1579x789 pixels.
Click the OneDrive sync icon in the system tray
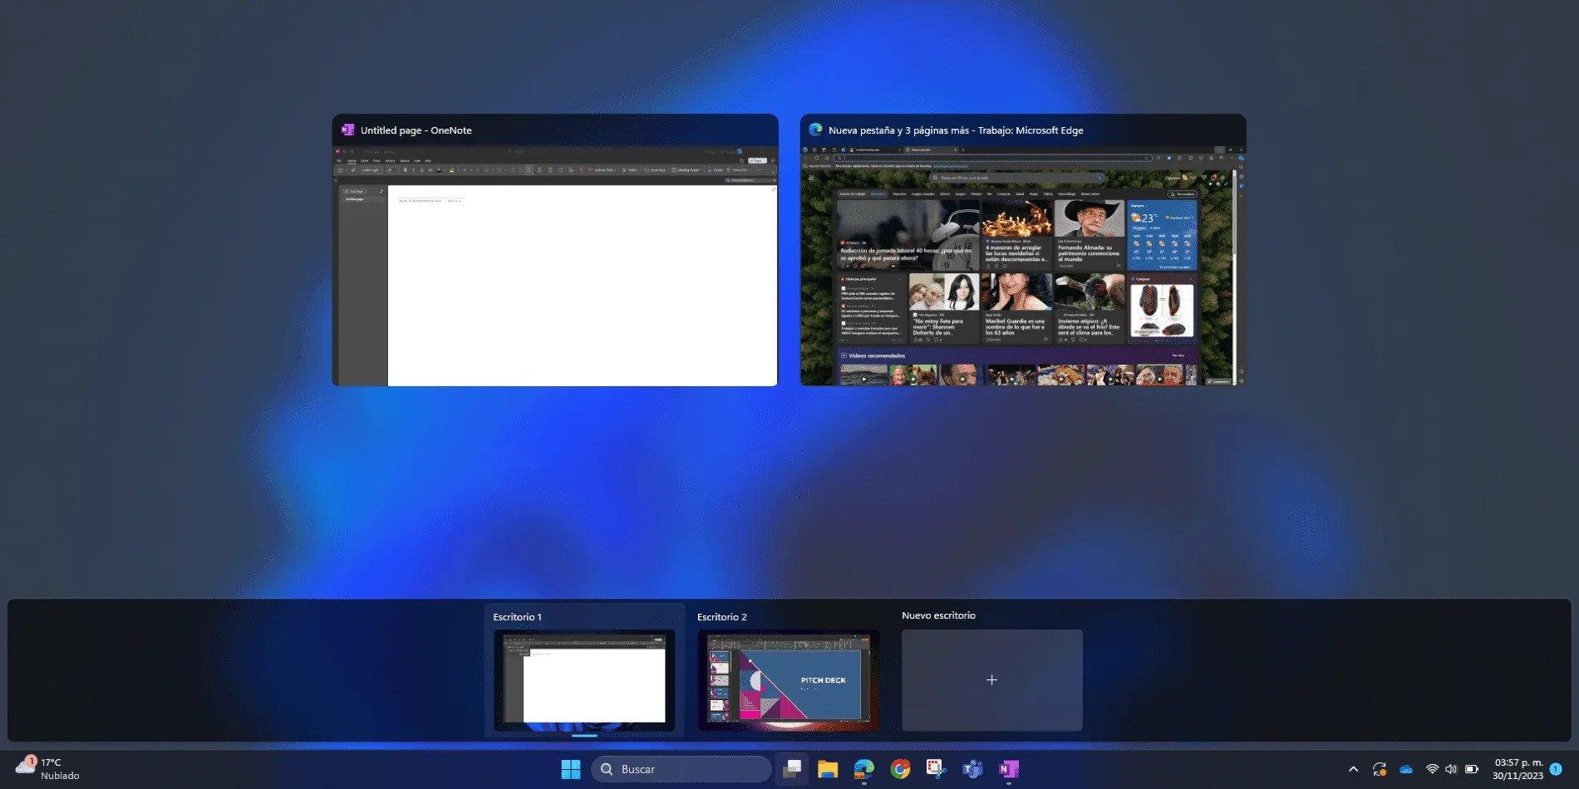point(1405,769)
